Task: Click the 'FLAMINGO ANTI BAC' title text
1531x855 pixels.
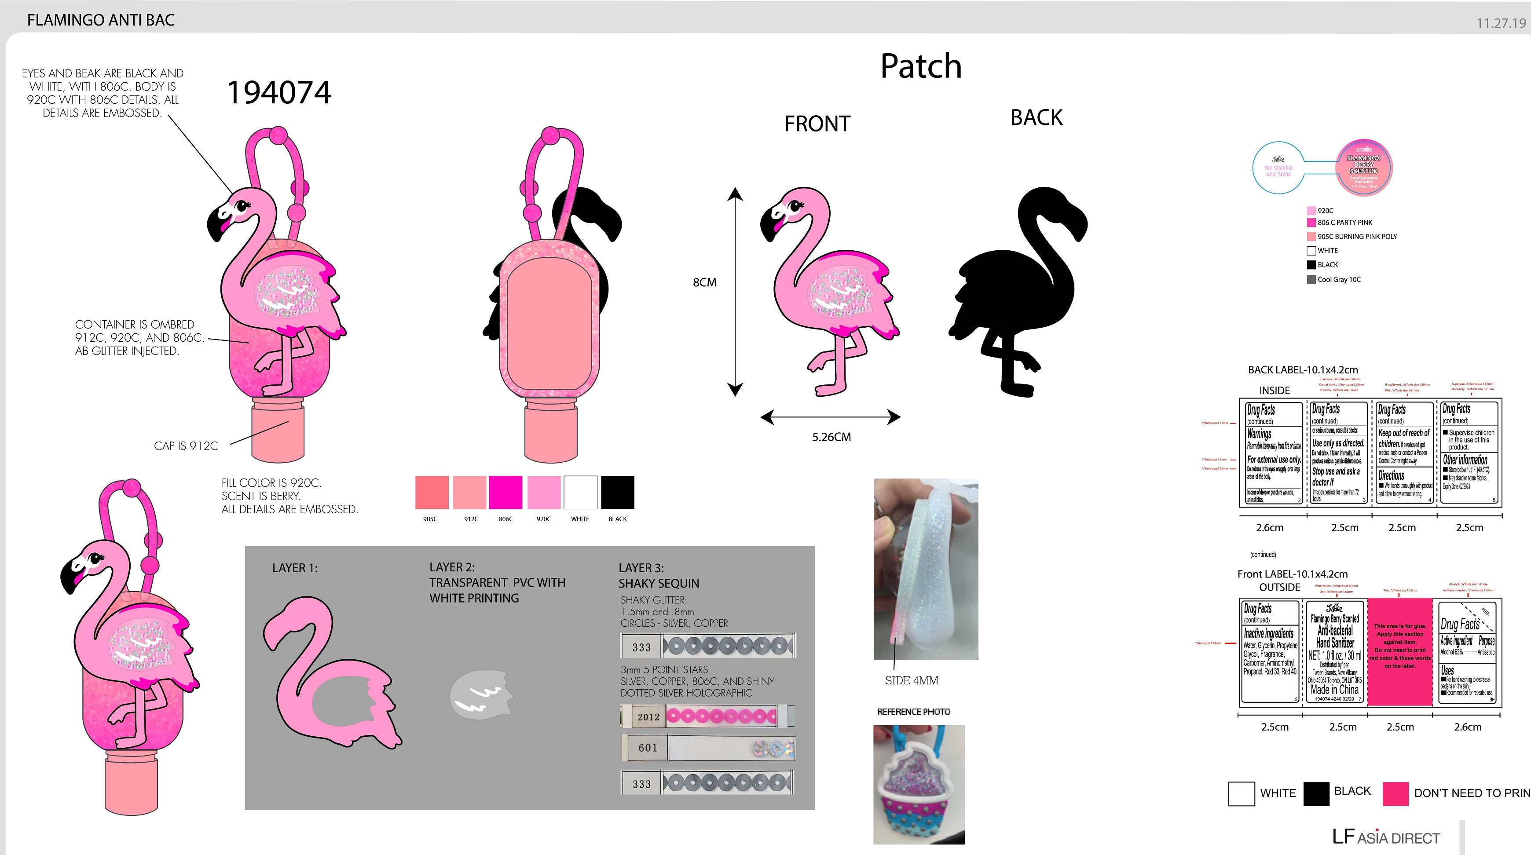Action: click(x=101, y=20)
